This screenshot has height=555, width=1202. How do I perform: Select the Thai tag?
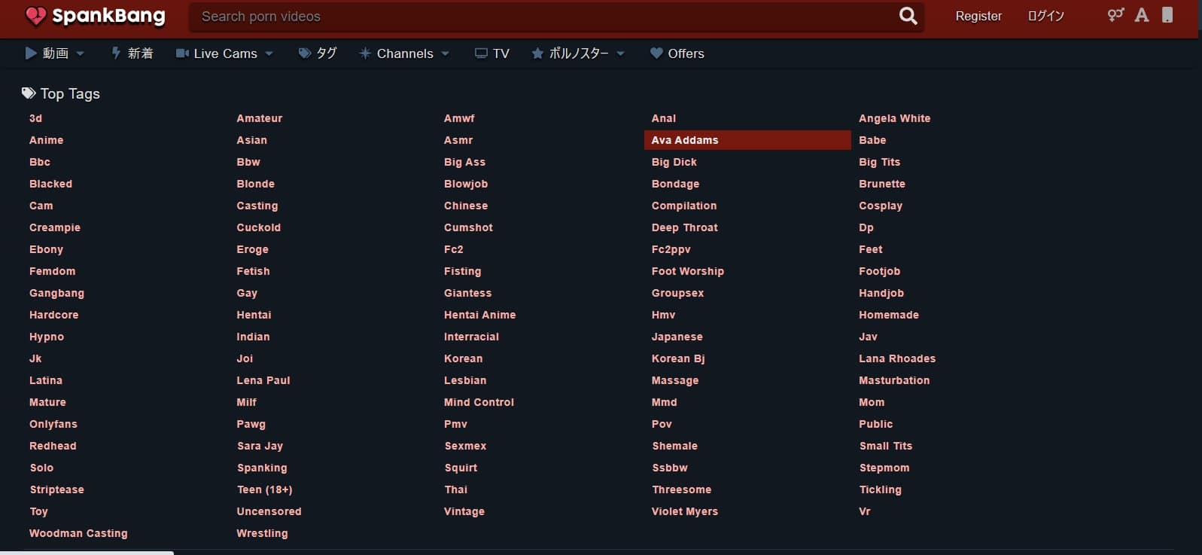(456, 489)
